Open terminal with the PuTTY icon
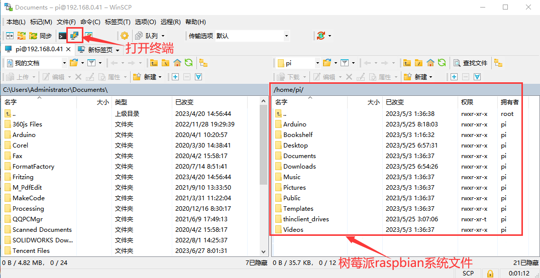 point(75,36)
